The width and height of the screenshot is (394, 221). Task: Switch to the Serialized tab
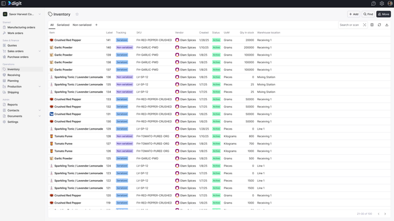click(x=63, y=25)
